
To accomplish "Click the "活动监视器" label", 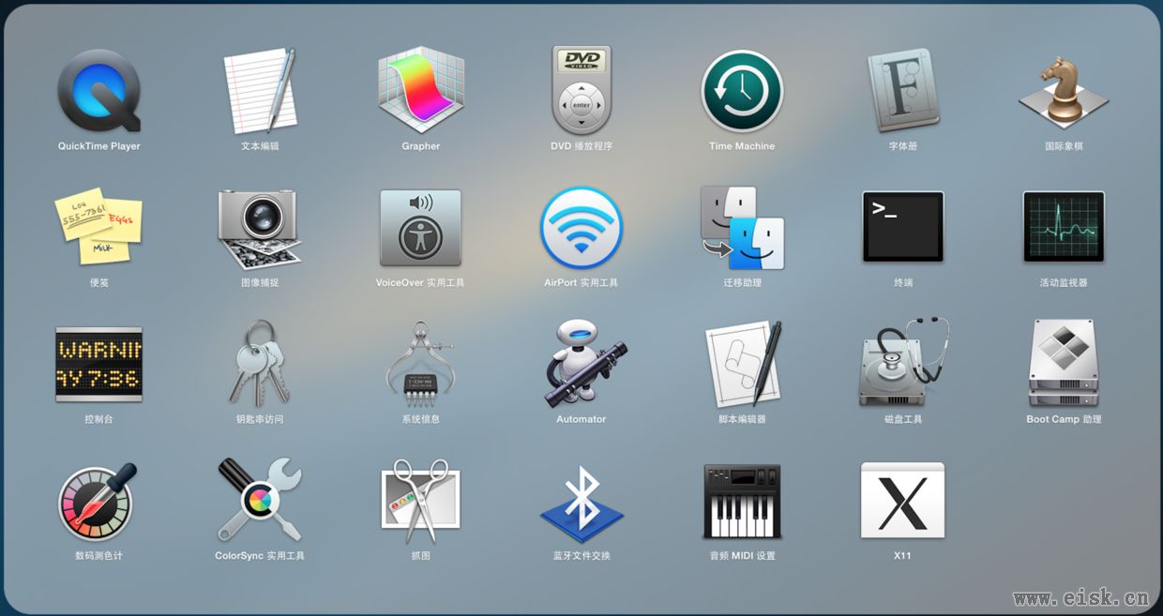I will coord(1064,283).
